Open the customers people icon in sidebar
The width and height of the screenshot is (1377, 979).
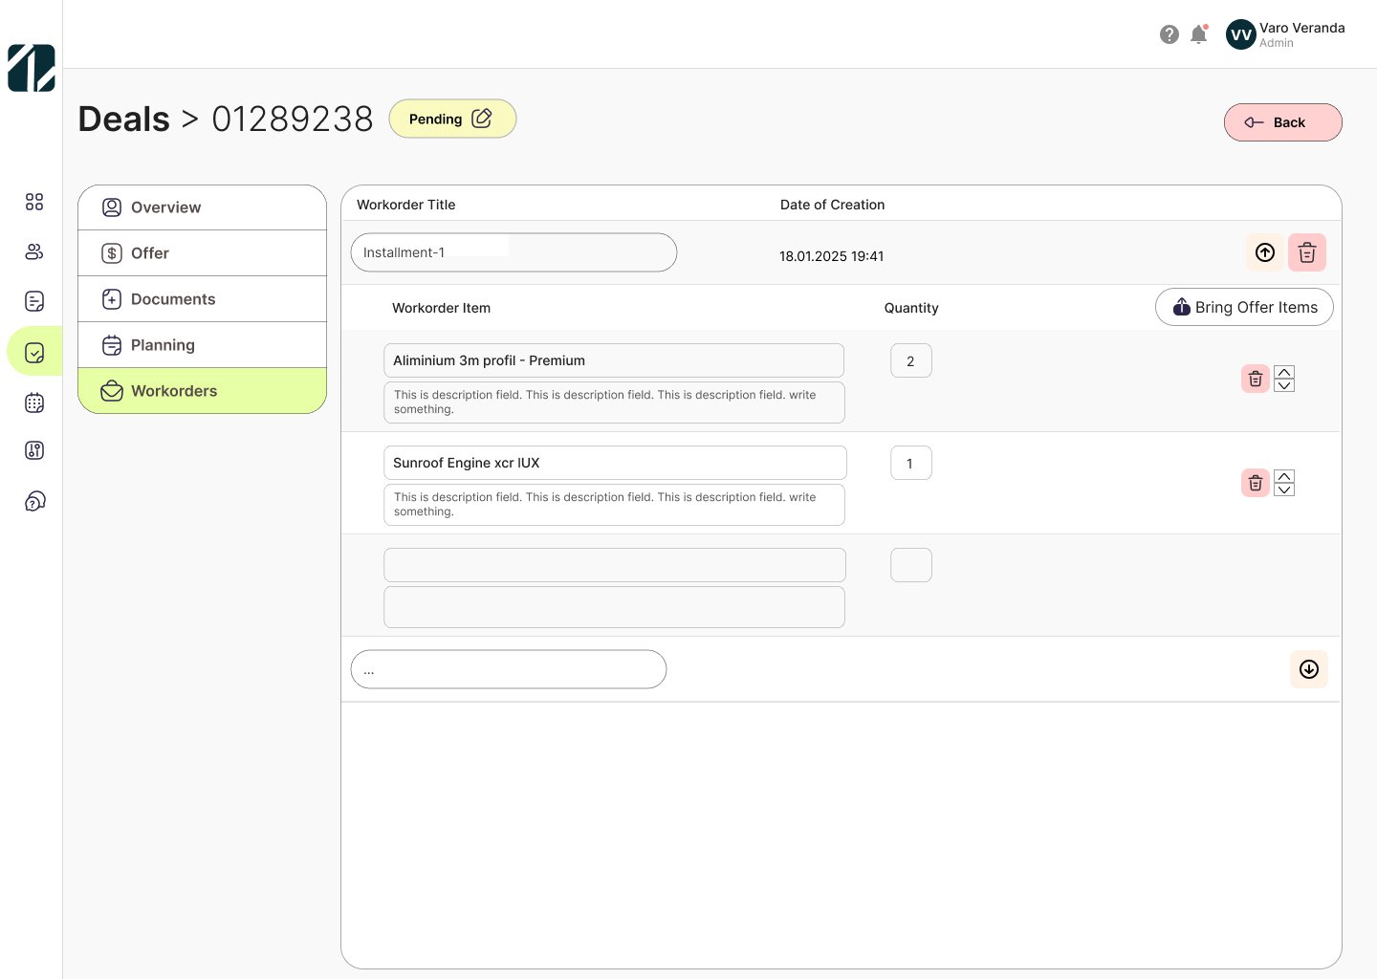[x=34, y=251]
